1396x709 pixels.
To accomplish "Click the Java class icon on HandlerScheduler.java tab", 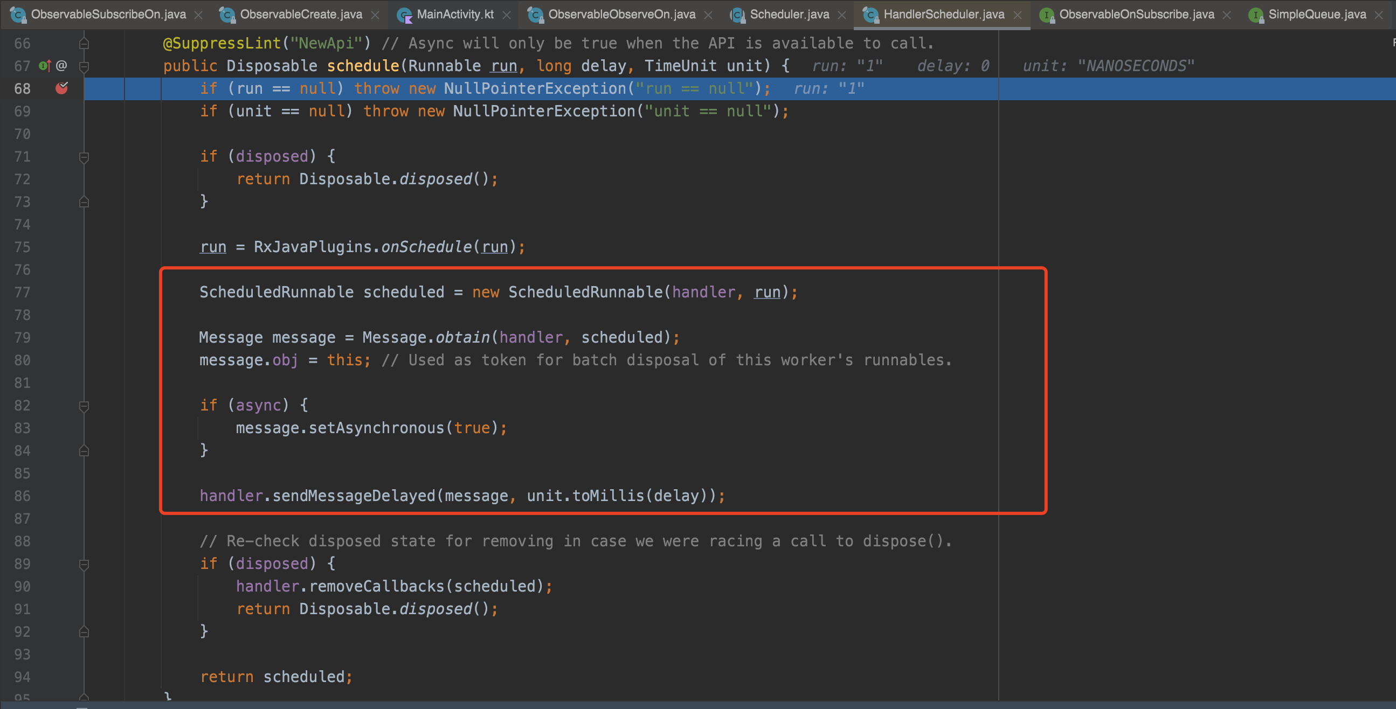I will point(870,15).
